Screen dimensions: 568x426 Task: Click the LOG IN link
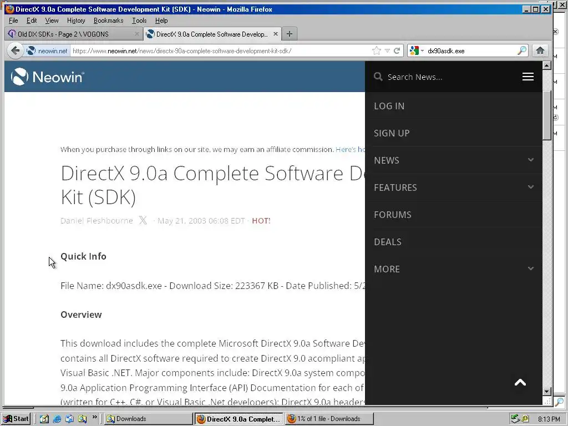(x=389, y=106)
